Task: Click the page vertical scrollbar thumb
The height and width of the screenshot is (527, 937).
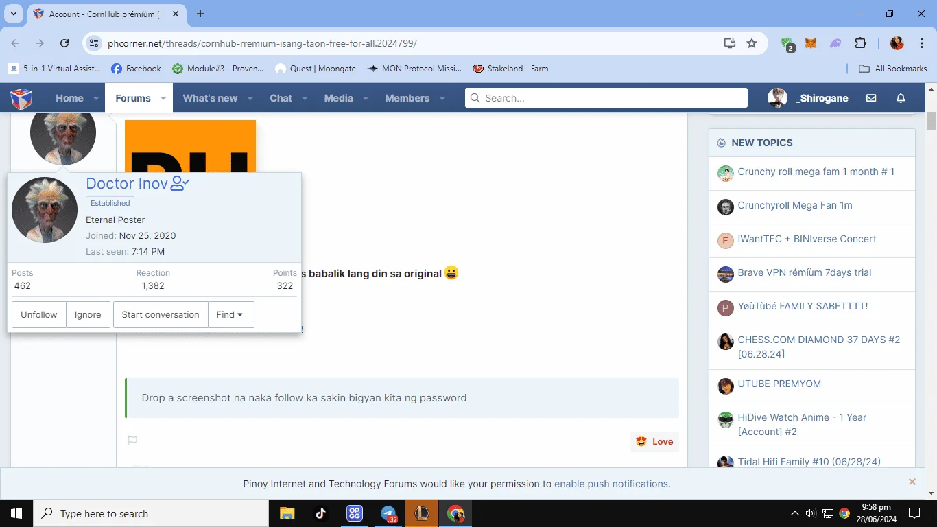Action: 931,121
